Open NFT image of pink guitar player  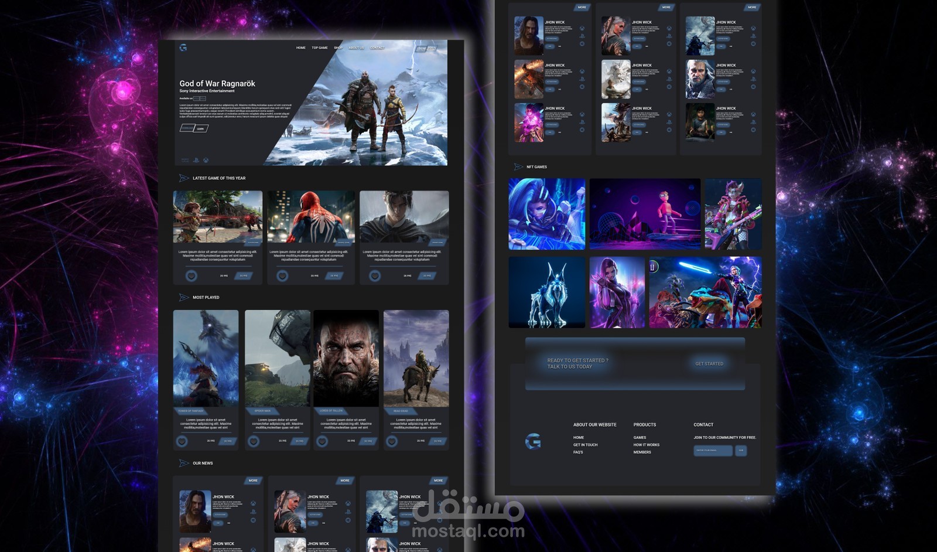tap(733, 214)
